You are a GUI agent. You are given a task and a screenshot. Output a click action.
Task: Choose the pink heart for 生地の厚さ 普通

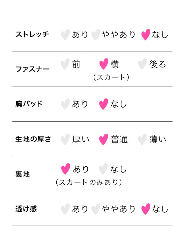pos(104,139)
